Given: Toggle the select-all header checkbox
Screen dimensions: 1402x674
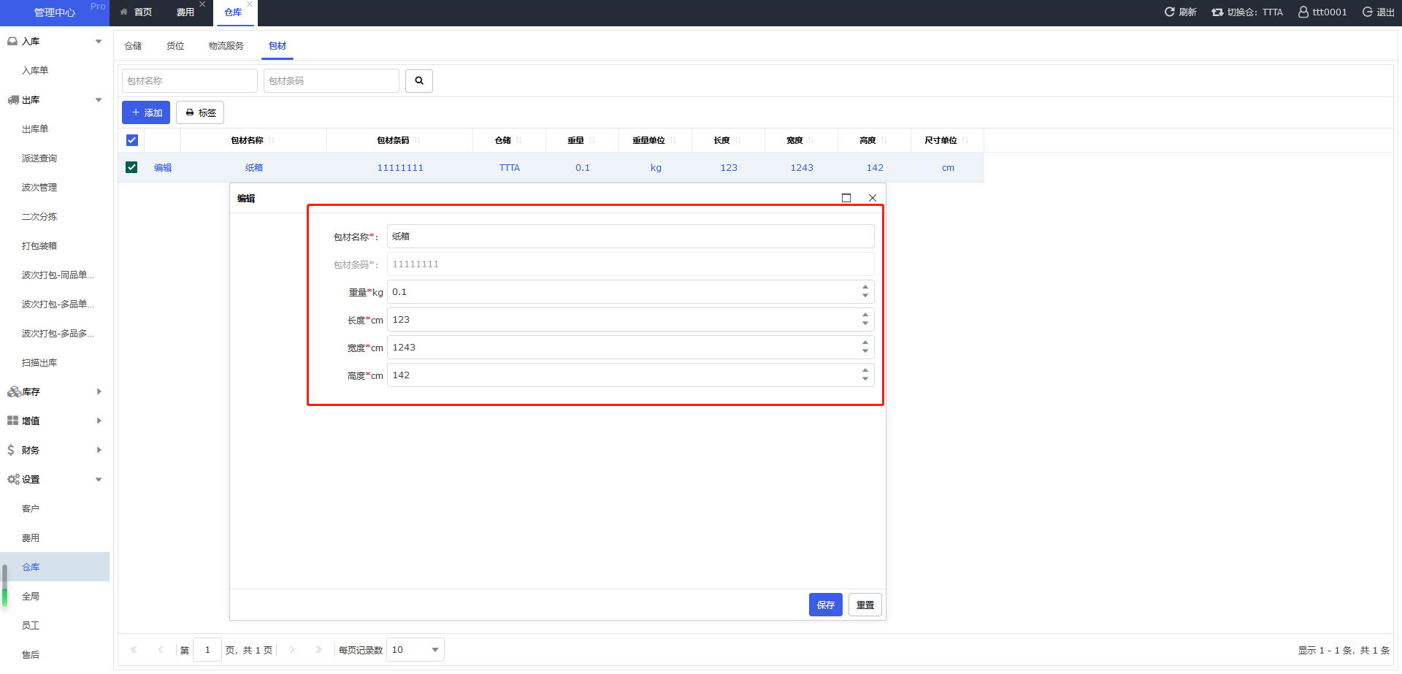Looking at the screenshot, I should tap(132, 140).
